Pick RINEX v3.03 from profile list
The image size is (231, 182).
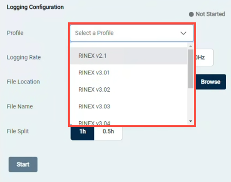pos(129,107)
